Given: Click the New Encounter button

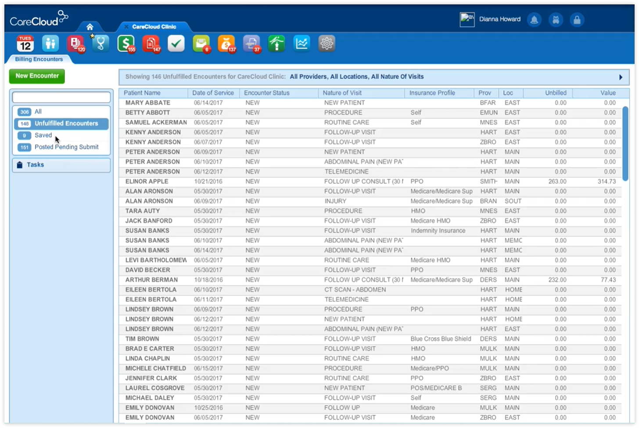Looking at the screenshot, I should click(37, 76).
